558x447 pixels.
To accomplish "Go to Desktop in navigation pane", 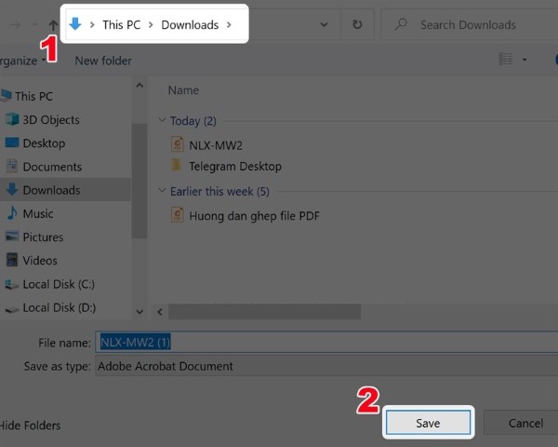I will coord(44,143).
